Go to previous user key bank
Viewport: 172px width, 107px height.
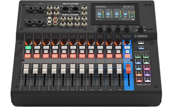click(x=138, y=56)
